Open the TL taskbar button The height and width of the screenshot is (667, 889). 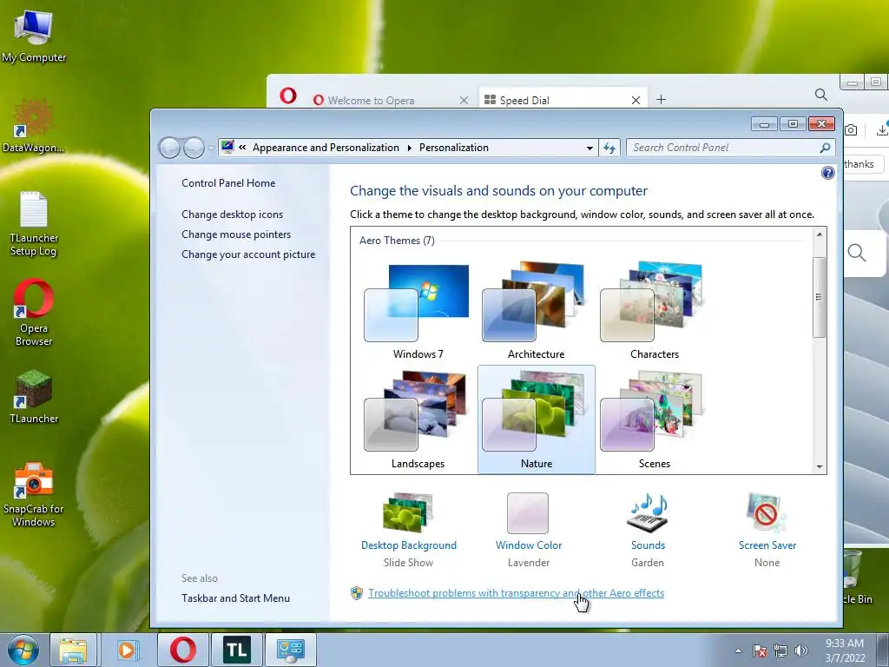pyautogui.click(x=236, y=650)
